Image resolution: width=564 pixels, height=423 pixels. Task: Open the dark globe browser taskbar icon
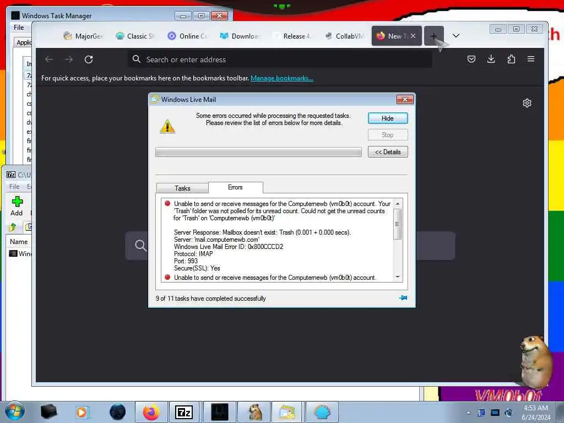click(117, 412)
